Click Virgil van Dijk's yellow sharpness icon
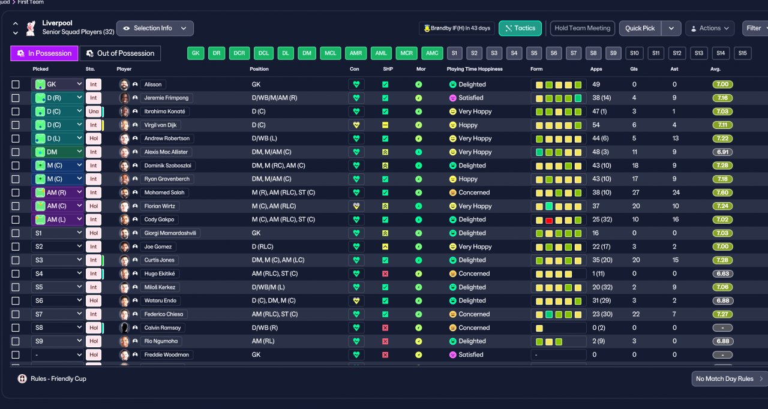The image size is (768, 409). pos(385,125)
